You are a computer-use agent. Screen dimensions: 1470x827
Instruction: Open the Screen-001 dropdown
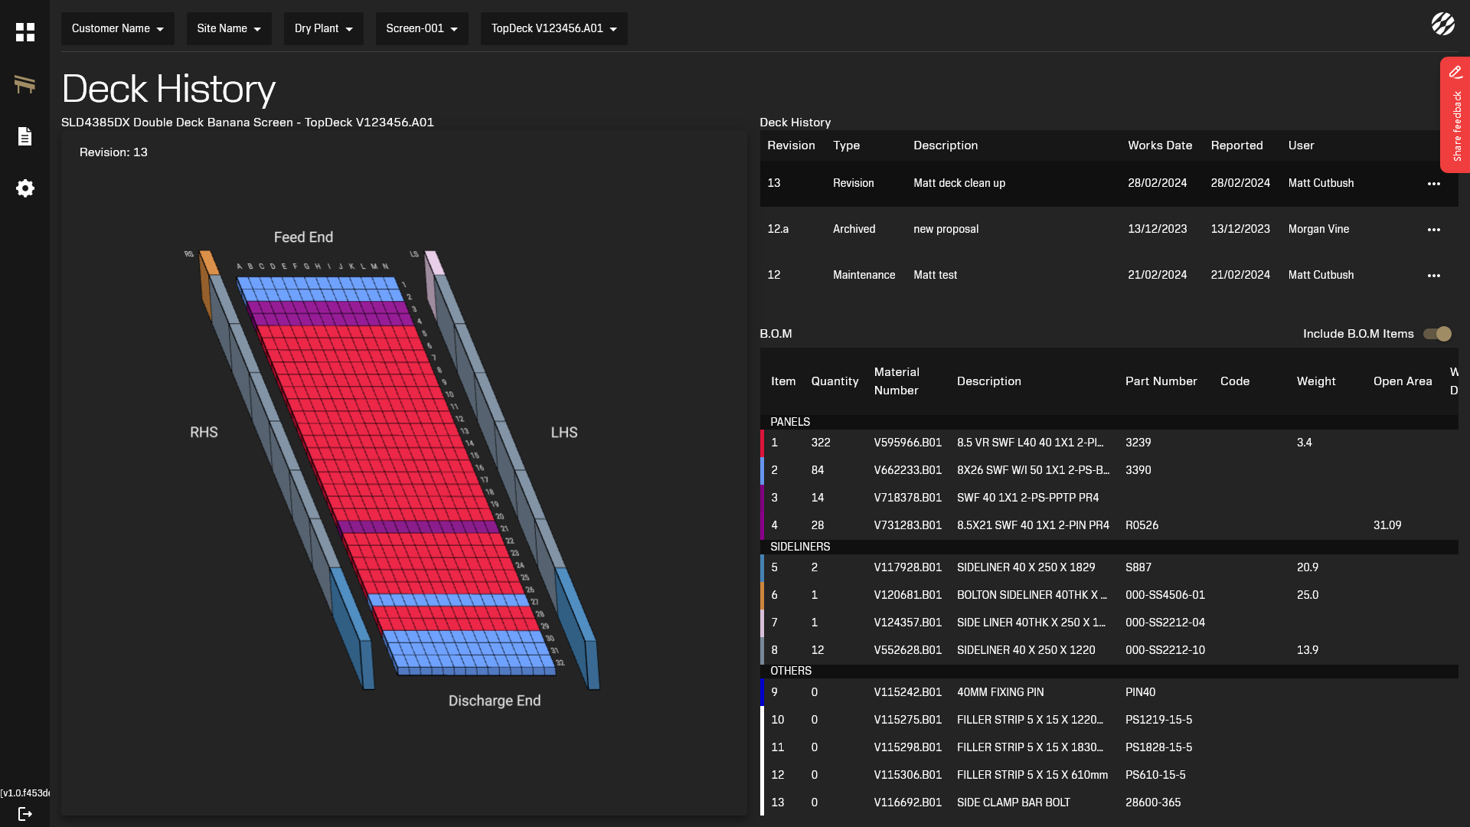[x=422, y=28]
